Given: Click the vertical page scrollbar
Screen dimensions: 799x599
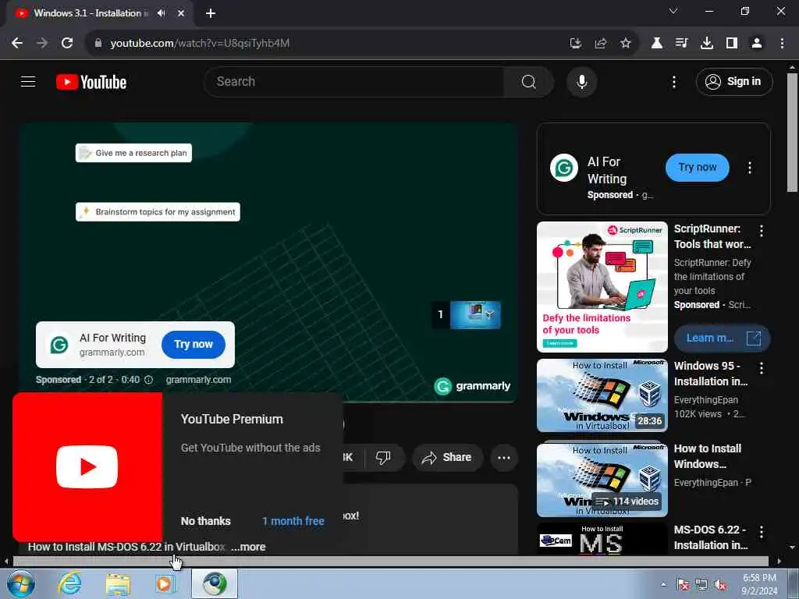Looking at the screenshot, I should pyautogui.click(x=792, y=133).
